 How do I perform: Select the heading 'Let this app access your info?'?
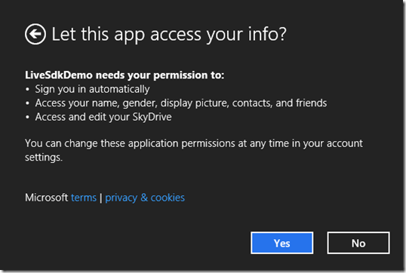pos(169,34)
